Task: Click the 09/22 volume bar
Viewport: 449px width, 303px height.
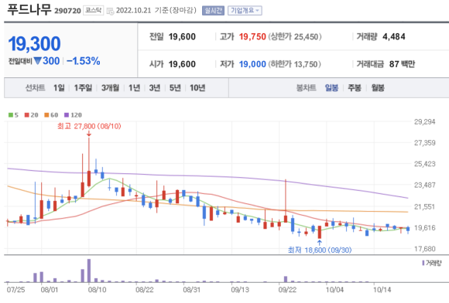Action: (x=286, y=279)
